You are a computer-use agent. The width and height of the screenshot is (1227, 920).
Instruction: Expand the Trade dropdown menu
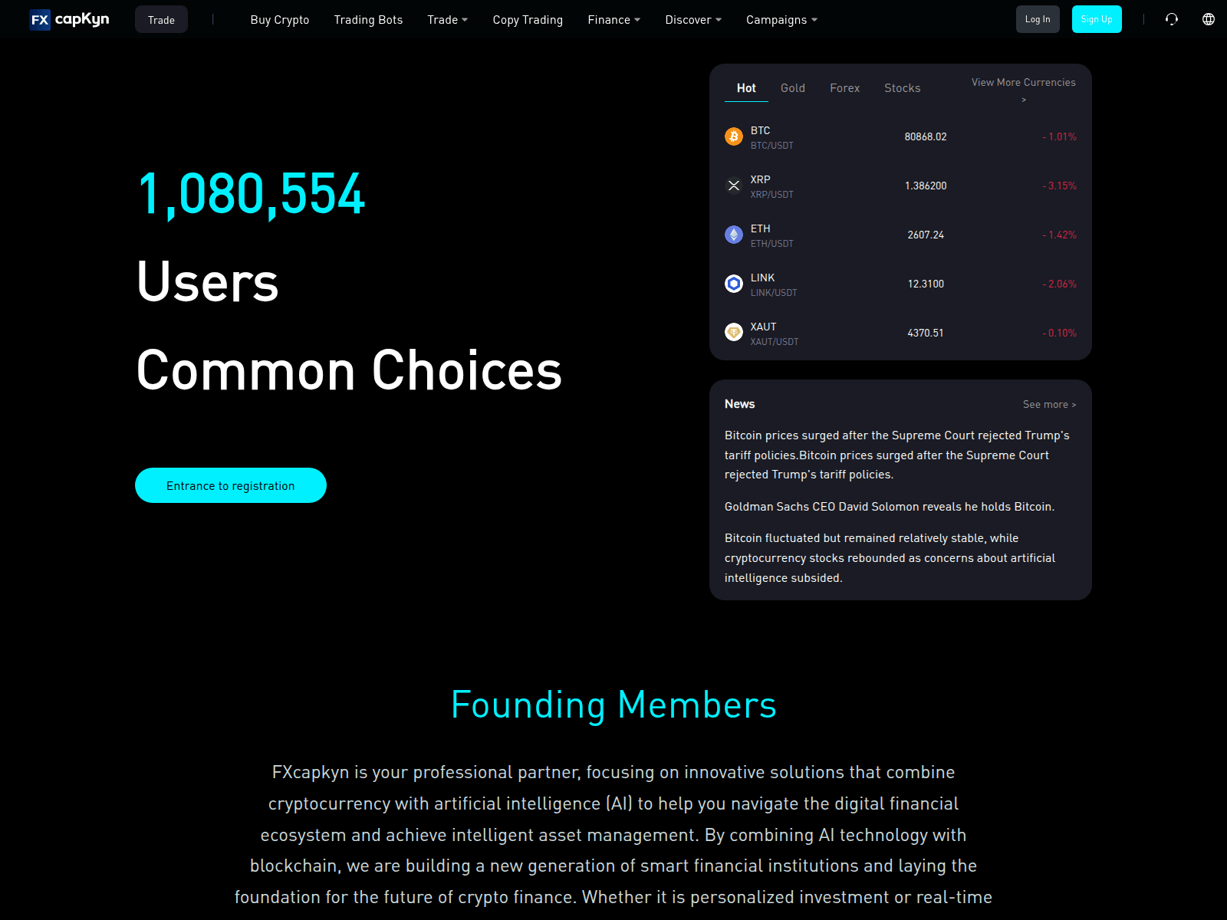(x=448, y=20)
